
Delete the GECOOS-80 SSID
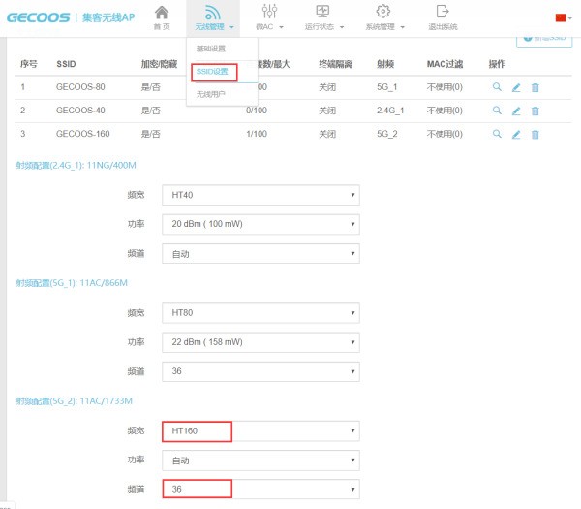tap(535, 87)
